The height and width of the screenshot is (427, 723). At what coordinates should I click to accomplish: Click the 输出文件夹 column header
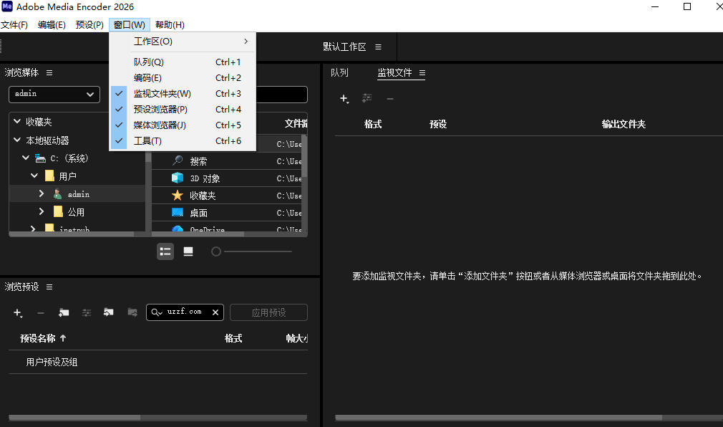click(x=623, y=124)
